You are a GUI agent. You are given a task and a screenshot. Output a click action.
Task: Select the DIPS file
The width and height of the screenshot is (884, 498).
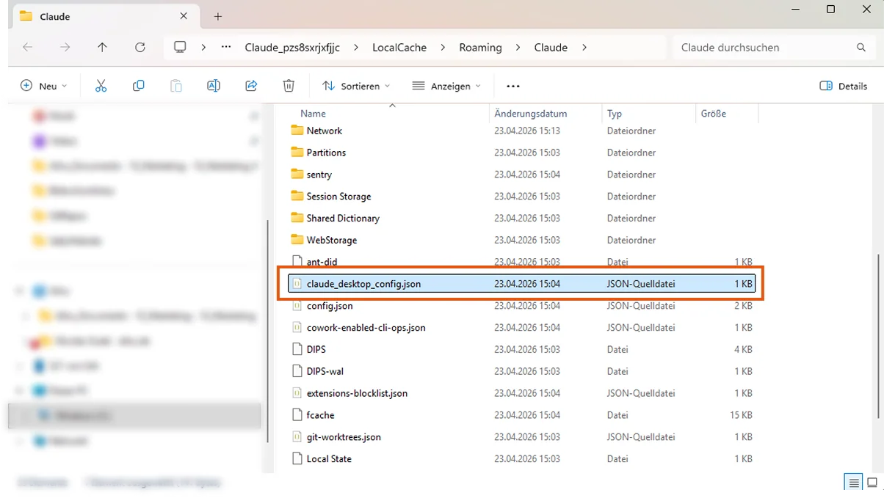521,349
